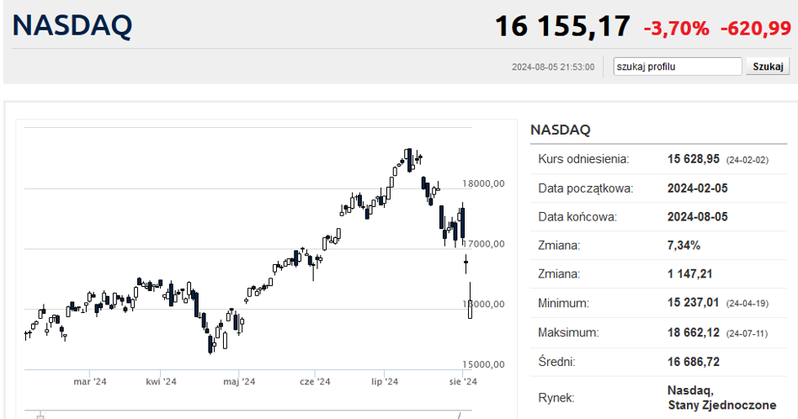Click the red -620,99 point change
The width and height of the screenshot is (798, 419).
pyautogui.click(x=755, y=29)
